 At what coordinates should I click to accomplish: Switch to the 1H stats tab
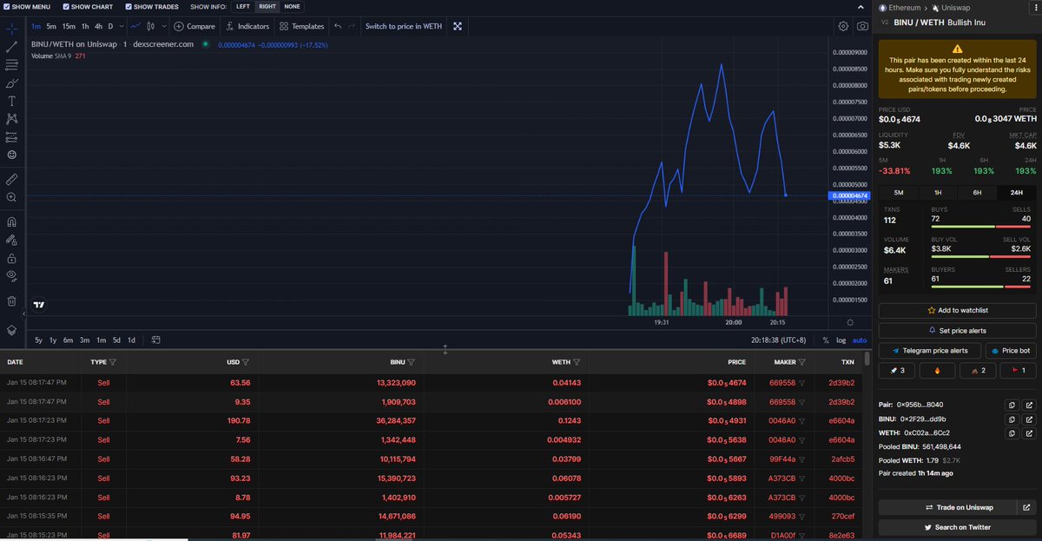938,192
